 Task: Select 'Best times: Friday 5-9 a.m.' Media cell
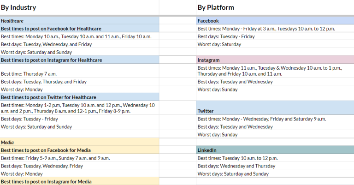click(x=55, y=158)
